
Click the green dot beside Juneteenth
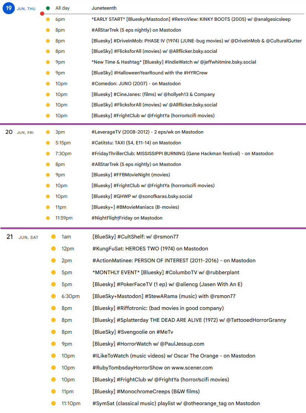[x=48, y=8]
